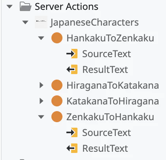Click HankakuToZenkaku's ResultText output parameter icon
The image size is (166, 160).
[72, 69]
